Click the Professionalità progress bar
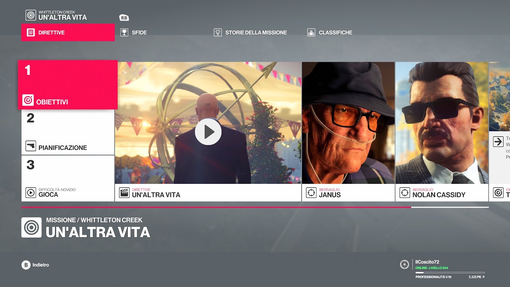Screen dimensions: 510x287 coord(449,273)
